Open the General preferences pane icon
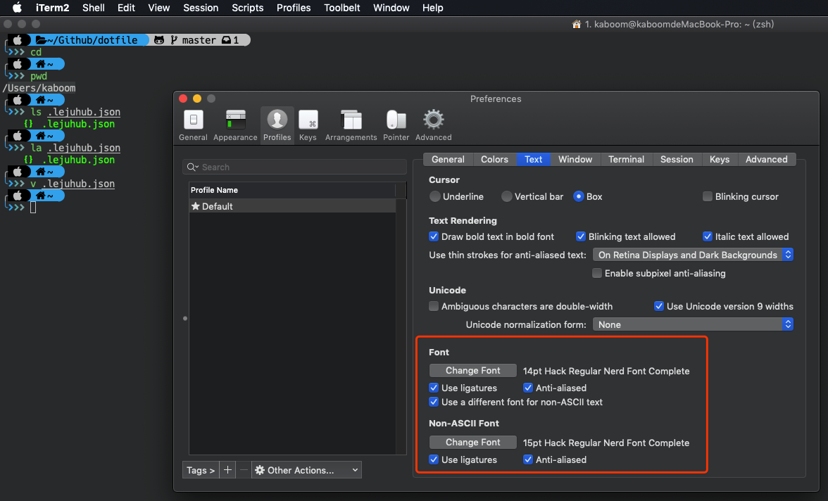 tap(193, 120)
